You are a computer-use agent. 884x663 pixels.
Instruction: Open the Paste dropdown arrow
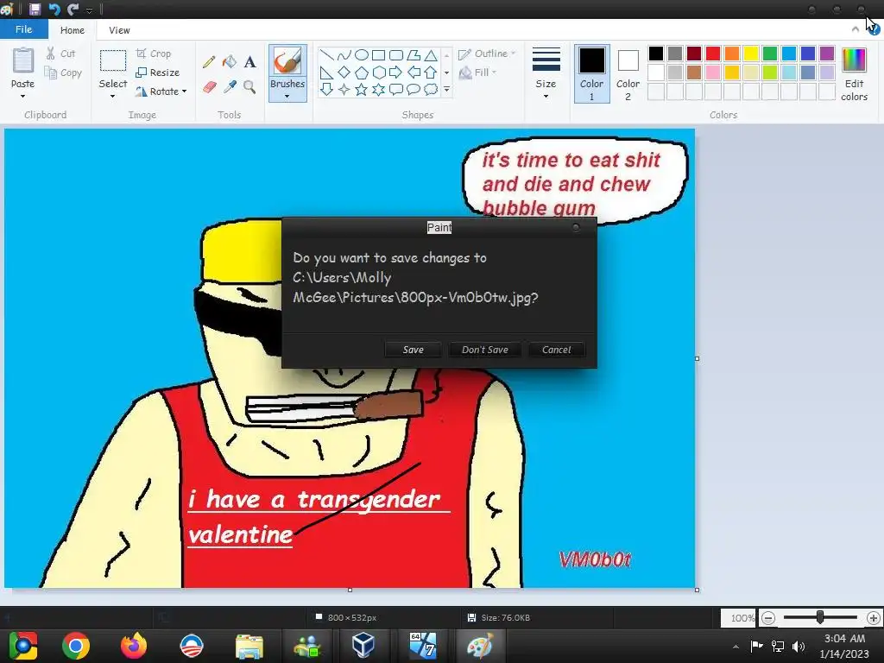(23, 97)
